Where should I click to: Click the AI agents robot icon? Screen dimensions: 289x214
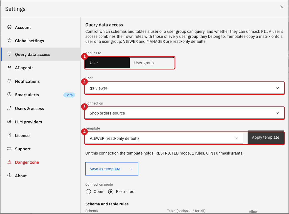9,68
